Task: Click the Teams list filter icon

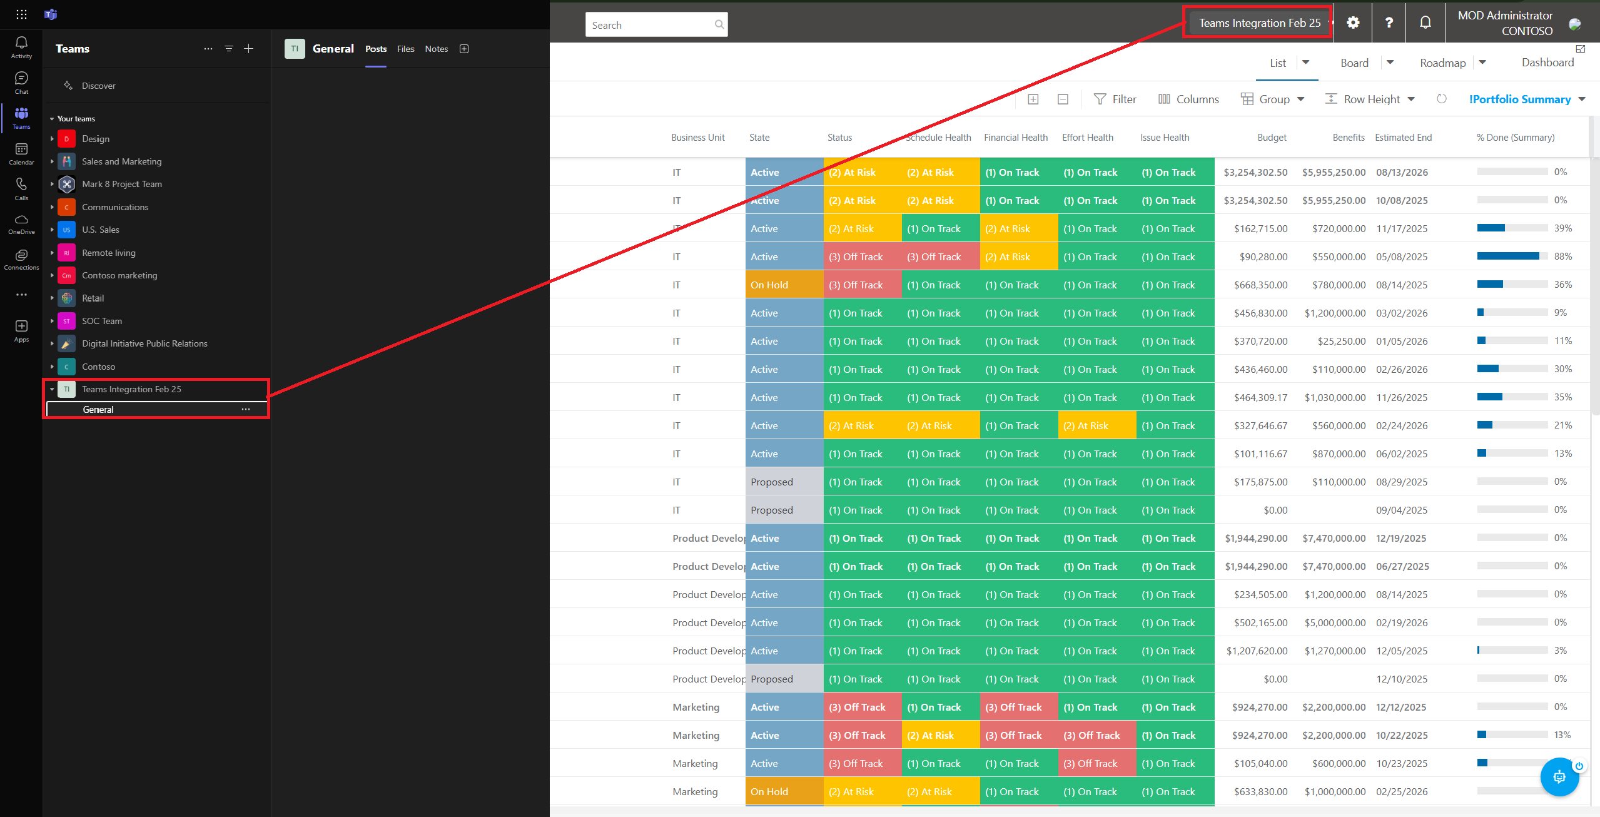Action: tap(229, 49)
